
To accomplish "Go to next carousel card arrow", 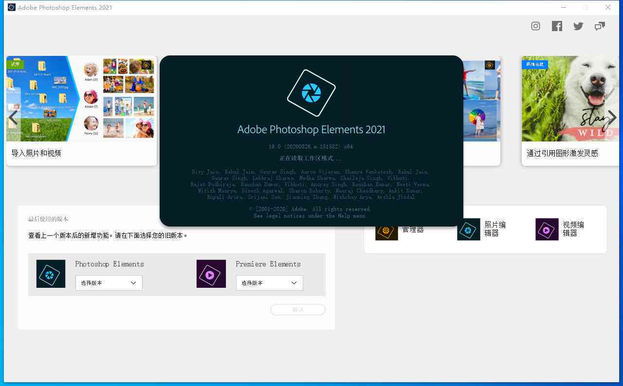I will 612,117.
